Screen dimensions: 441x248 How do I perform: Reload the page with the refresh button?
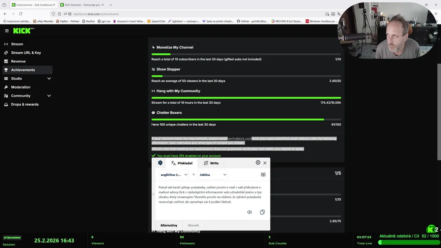(x=21, y=14)
